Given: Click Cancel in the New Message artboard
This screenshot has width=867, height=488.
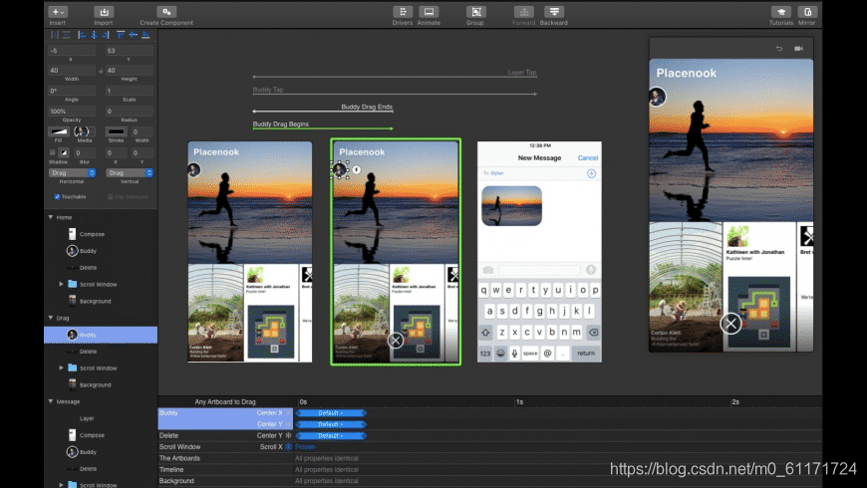Looking at the screenshot, I should tap(588, 158).
